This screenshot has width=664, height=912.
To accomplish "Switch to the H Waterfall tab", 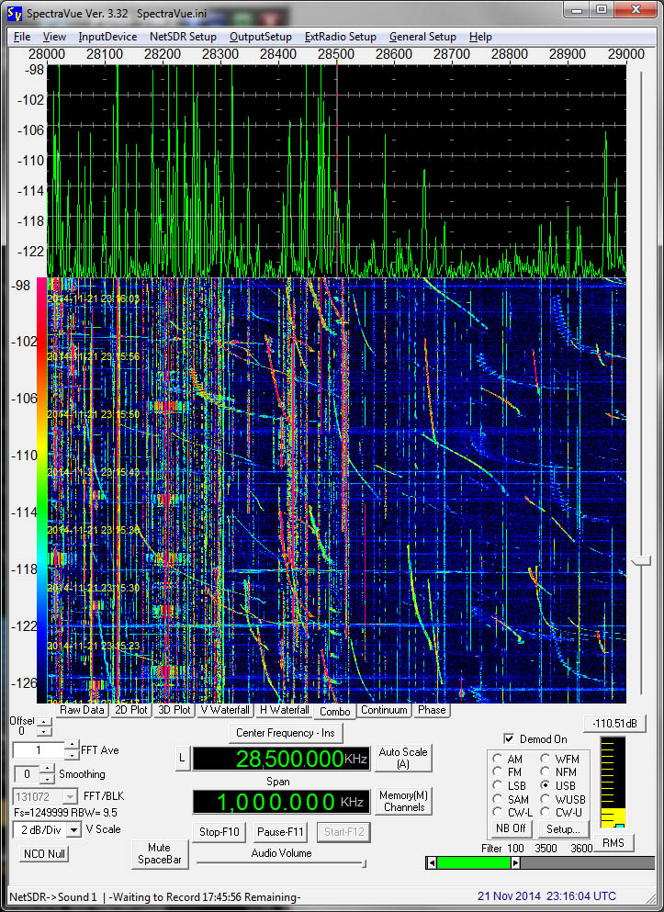I will (x=285, y=710).
